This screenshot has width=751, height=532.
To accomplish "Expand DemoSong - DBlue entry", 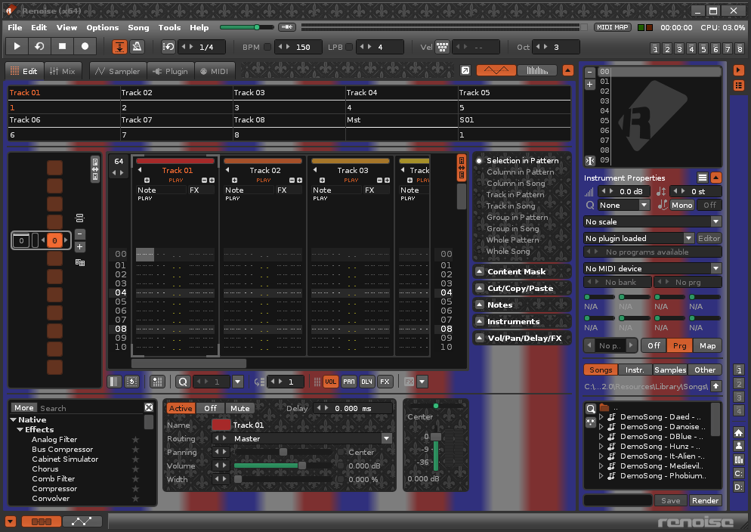I will (x=601, y=437).
